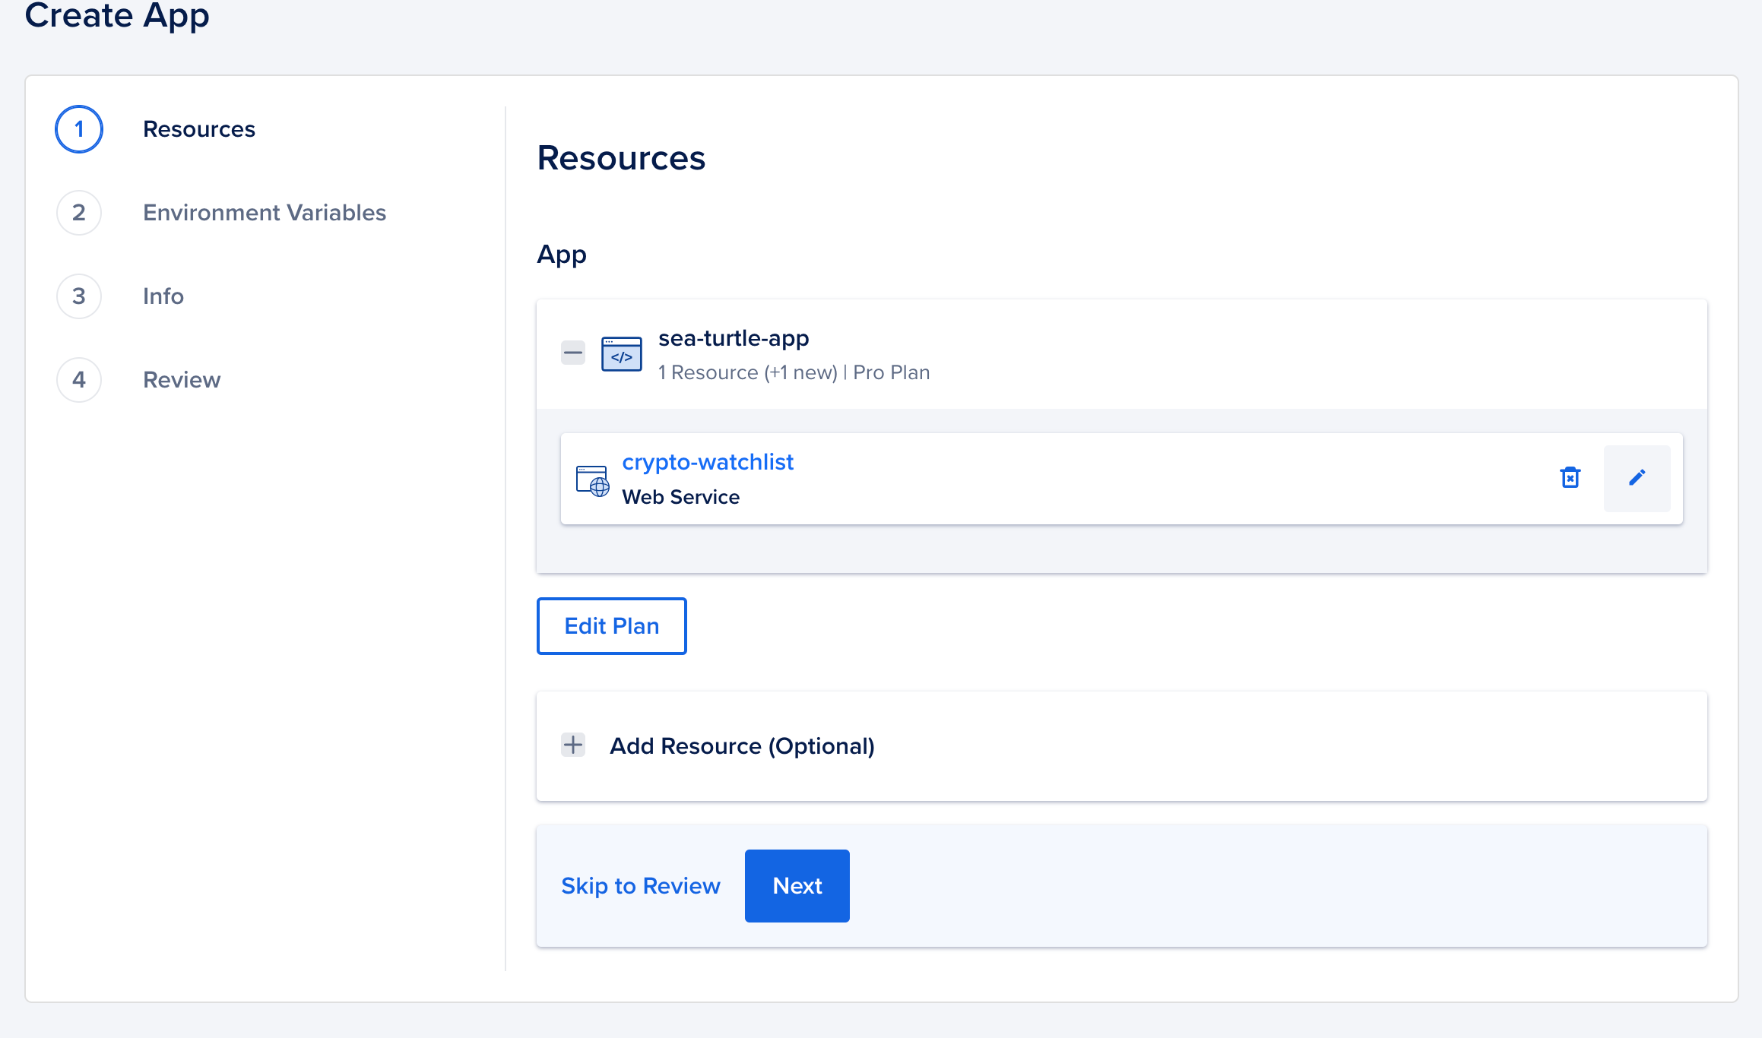Open the crypto-watchlist link
This screenshot has width=1762, height=1038.
coord(708,462)
